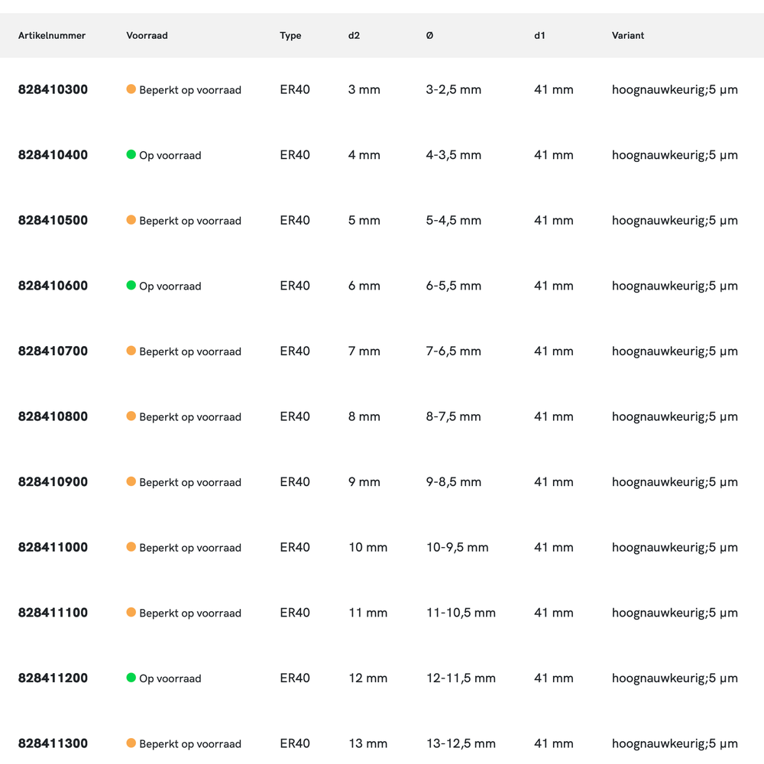Select article 828410600 link

click(53, 286)
